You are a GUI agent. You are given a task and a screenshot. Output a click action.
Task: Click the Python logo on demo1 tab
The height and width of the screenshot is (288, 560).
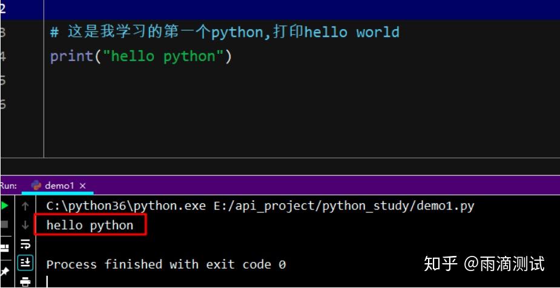(36, 185)
